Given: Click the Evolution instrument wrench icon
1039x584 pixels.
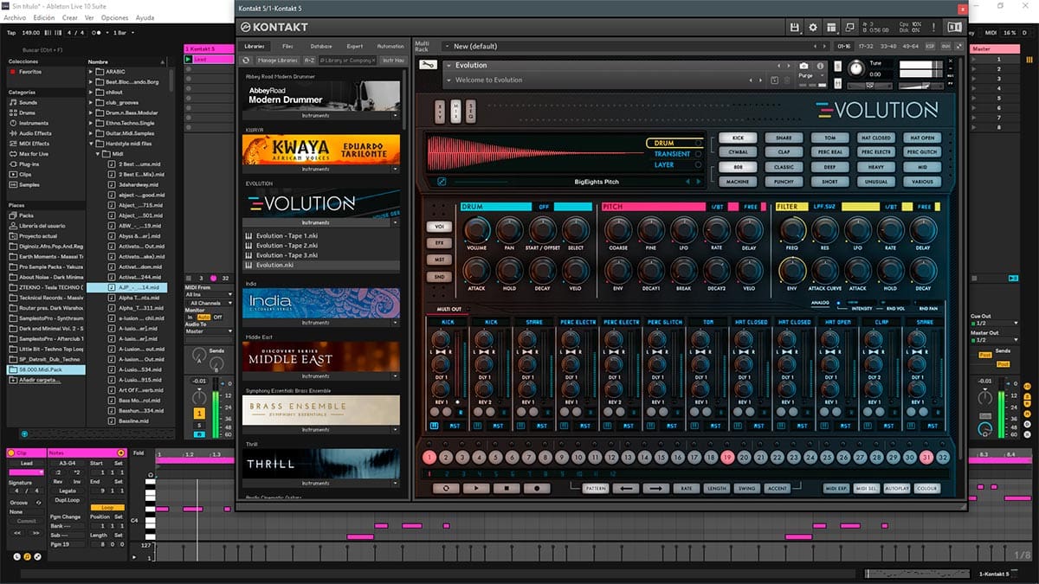Looking at the screenshot, I should coord(427,65).
